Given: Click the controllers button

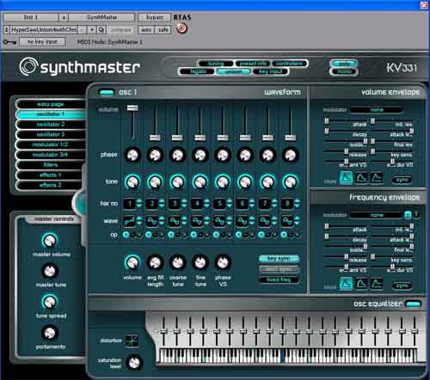Looking at the screenshot, I should (289, 64).
